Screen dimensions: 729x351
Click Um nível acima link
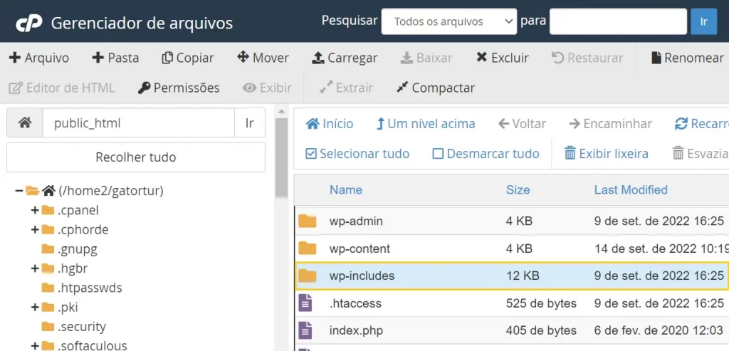426,124
